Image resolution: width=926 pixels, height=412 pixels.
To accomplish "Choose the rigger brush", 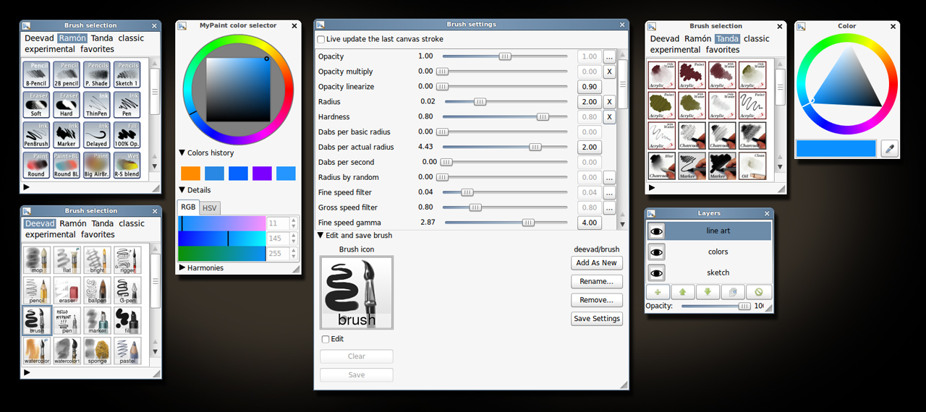I will (127, 260).
